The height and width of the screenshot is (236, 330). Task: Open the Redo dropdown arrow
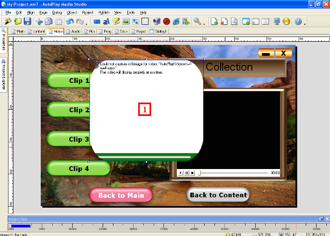point(87,23)
